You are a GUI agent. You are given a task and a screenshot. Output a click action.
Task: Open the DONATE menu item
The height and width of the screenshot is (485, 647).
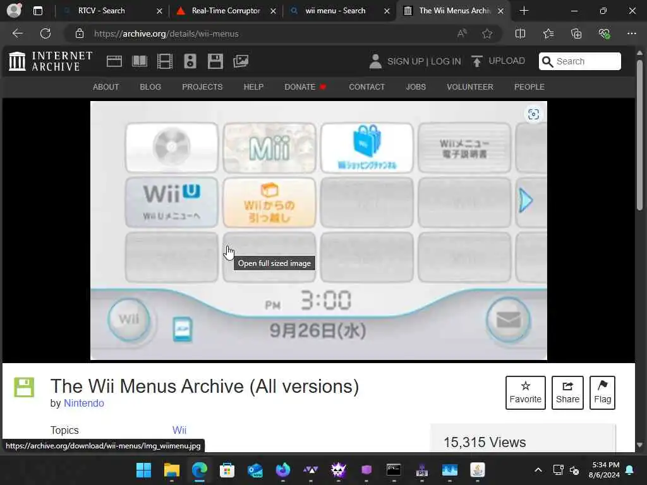[x=305, y=87]
